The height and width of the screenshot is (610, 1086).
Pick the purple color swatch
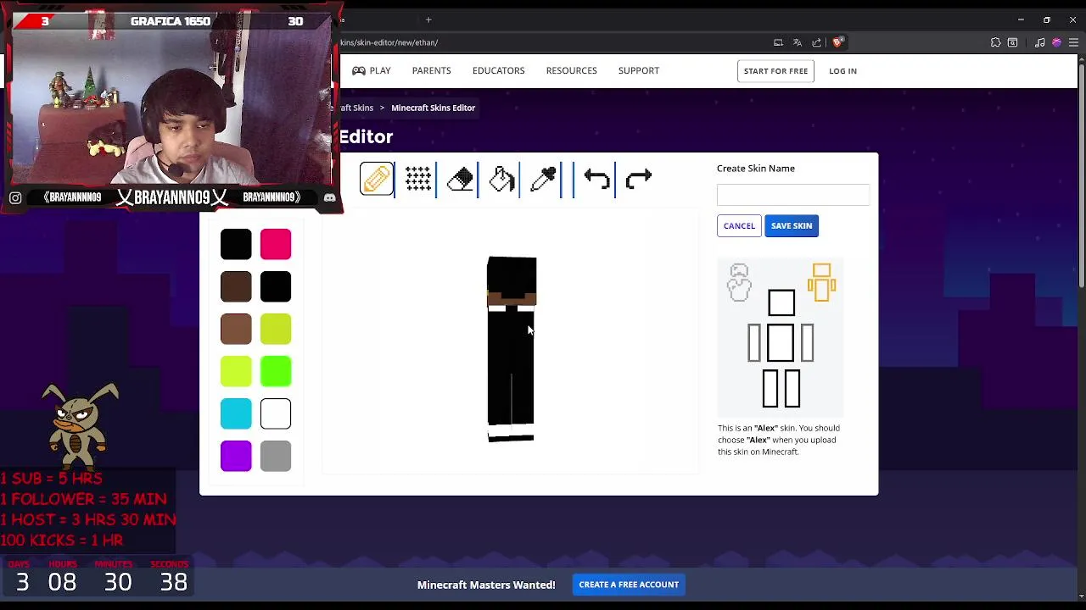click(x=236, y=456)
